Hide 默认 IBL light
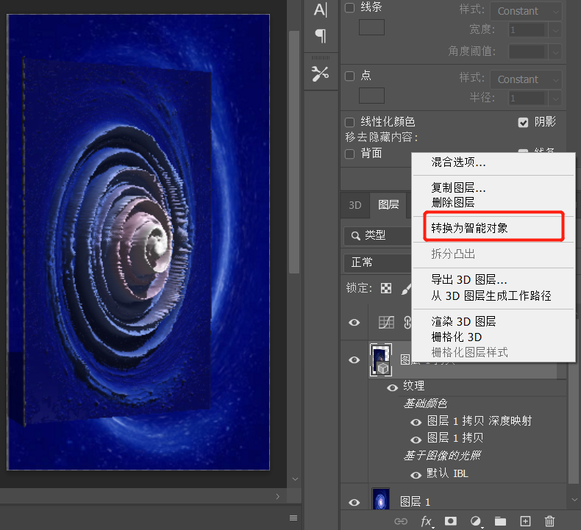The width and height of the screenshot is (581, 530). click(x=416, y=475)
